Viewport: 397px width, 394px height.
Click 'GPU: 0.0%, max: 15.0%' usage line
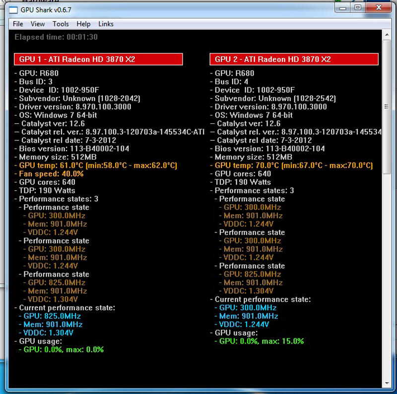(259, 341)
